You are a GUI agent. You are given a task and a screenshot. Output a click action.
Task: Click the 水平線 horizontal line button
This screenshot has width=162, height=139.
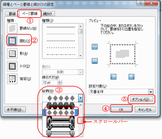tap(15, 110)
